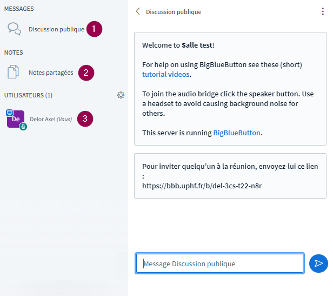Image resolution: width=333 pixels, height=296 pixels.
Task: Click the green audio badge on avatar
Action: [x=23, y=127]
